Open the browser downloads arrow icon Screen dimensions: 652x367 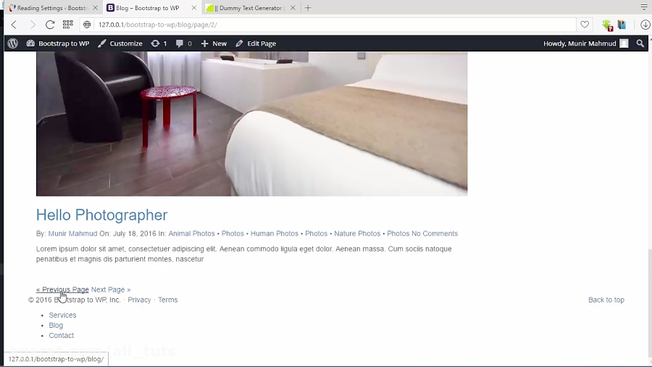[x=645, y=25]
